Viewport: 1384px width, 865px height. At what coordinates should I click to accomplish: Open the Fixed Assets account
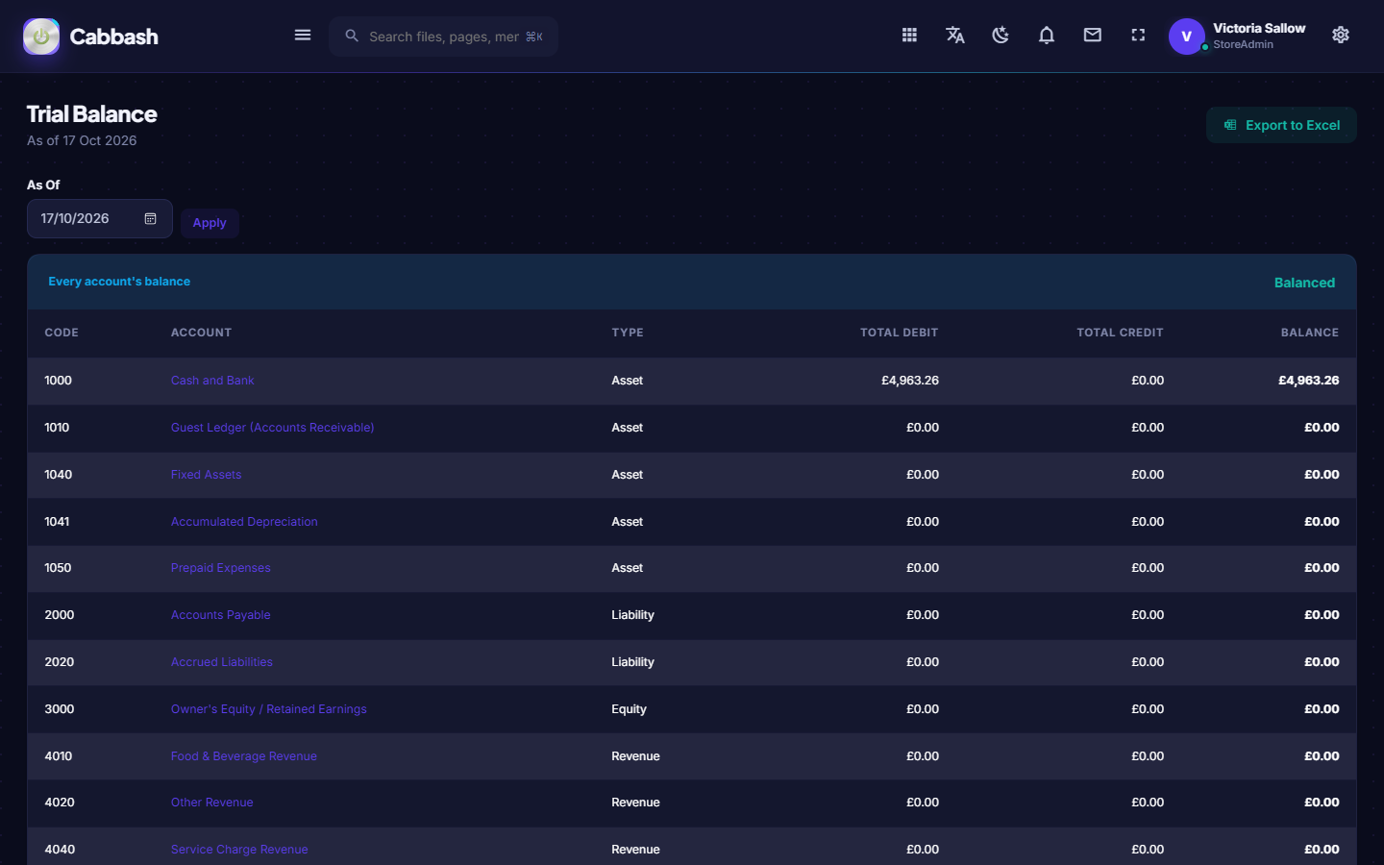click(206, 475)
